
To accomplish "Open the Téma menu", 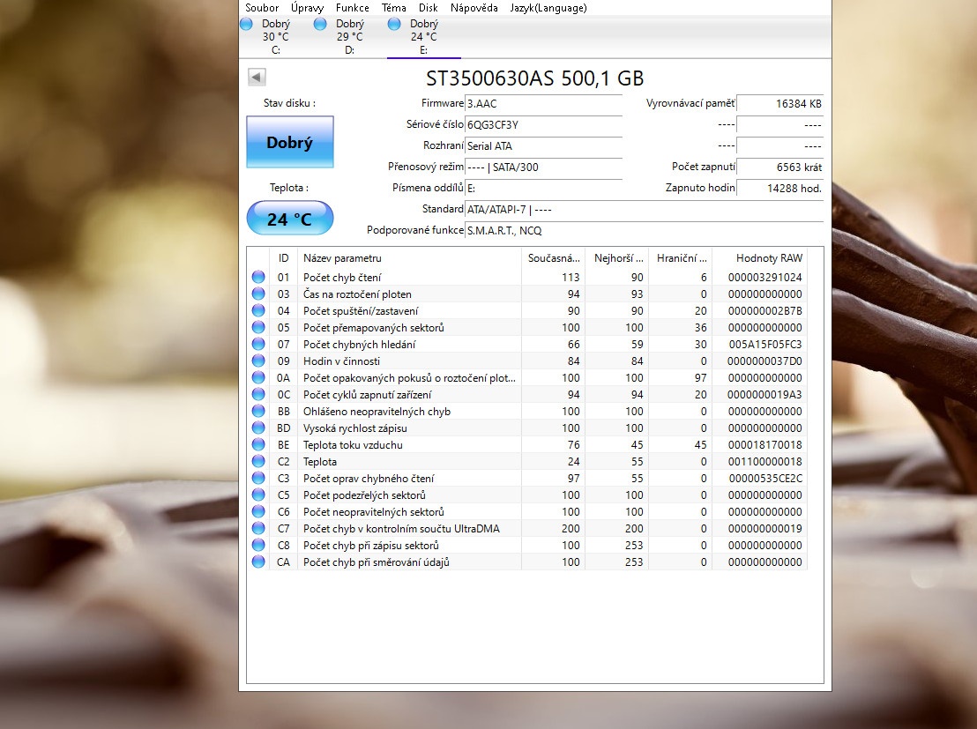I will click(x=394, y=7).
